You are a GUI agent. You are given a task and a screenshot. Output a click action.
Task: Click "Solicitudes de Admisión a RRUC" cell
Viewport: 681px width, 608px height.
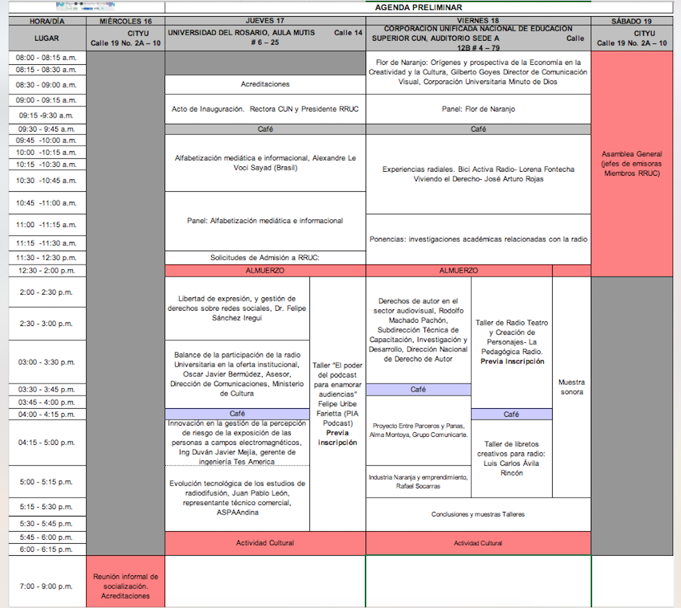click(265, 258)
